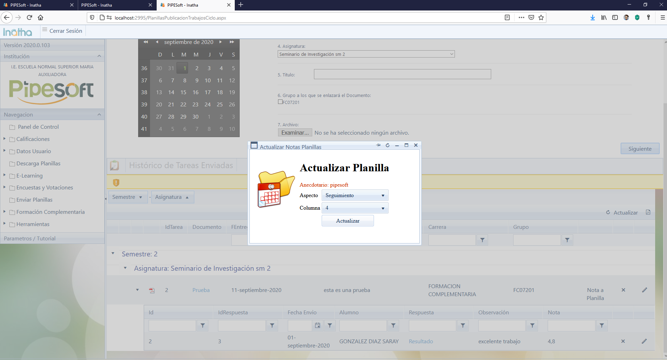Select September 15 in the calendar
667x360 pixels.
tap(183, 92)
